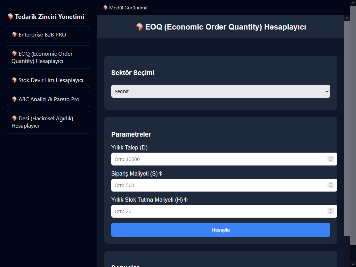Viewport: 356px width, 267px height.
Task: Open the EOQ Hesaplayıcı sidebar module
Action: click(48, 57)
